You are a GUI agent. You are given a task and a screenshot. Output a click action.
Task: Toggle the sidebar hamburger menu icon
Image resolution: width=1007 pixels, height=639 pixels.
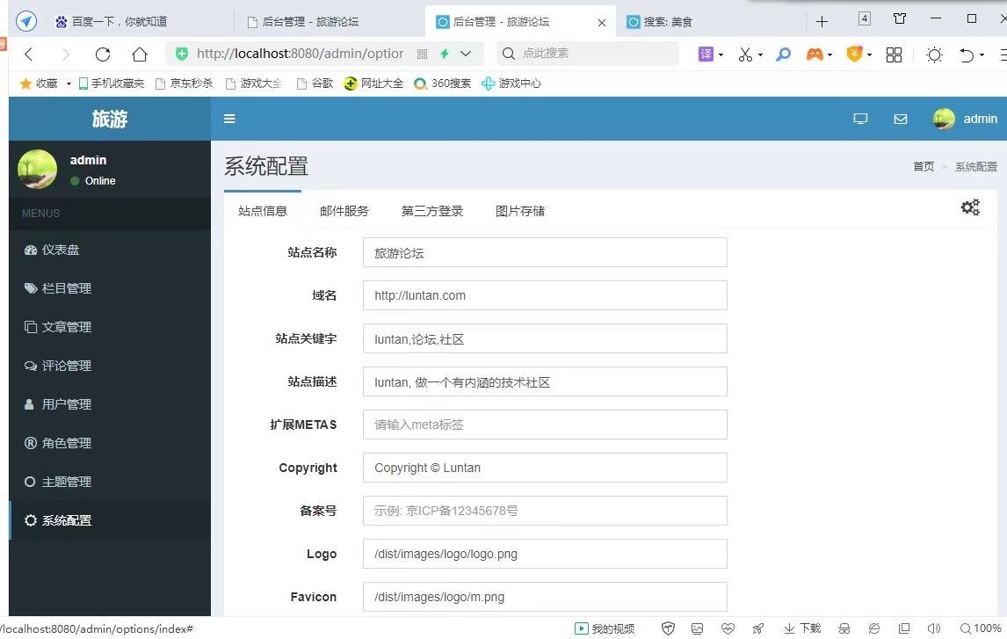[x=229, y=119]
